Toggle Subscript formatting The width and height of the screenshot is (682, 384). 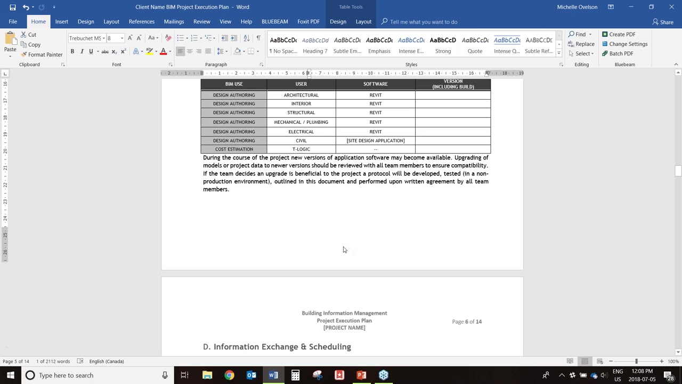click(114, 51)
